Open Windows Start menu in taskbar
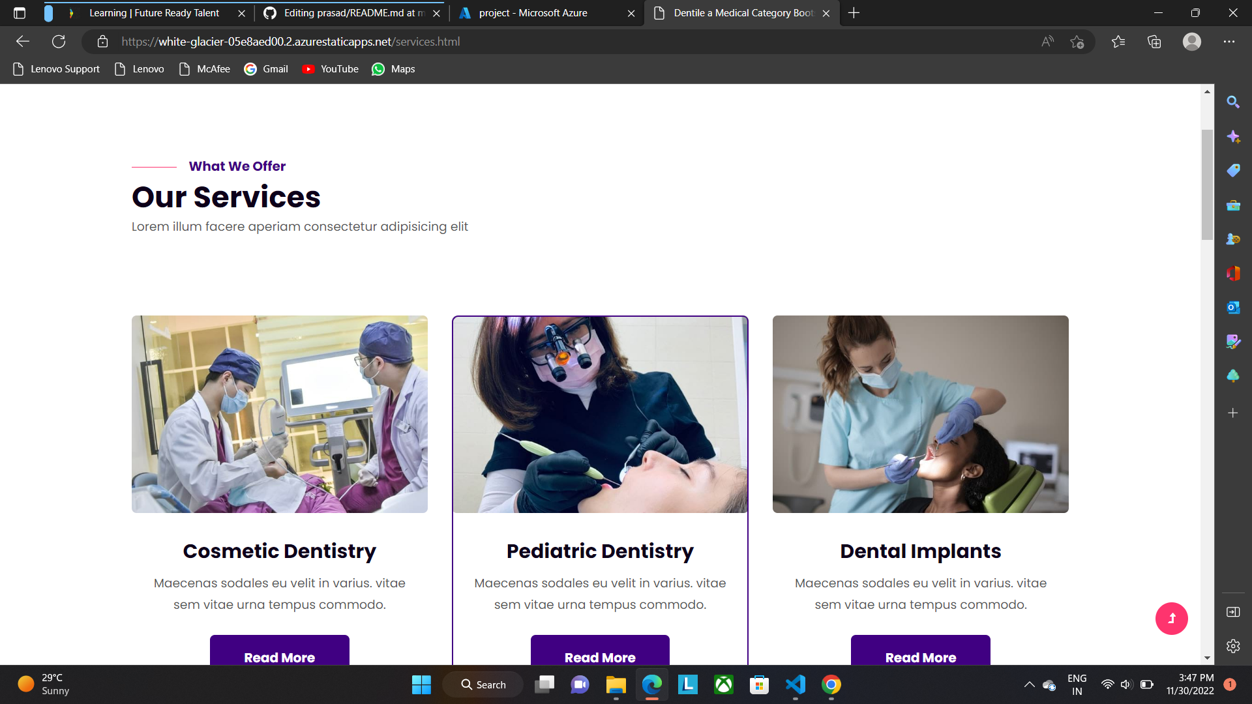This screenshot has width=1252, height=704. 421,685
